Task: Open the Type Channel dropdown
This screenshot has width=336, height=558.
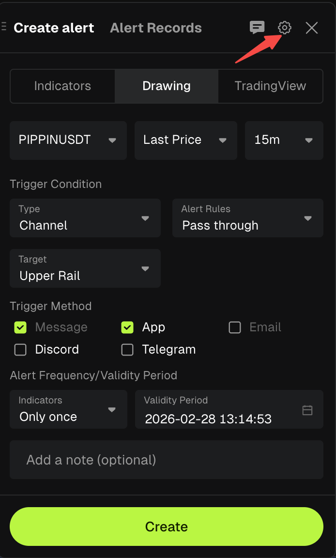Action: click(x=85, y=218)
